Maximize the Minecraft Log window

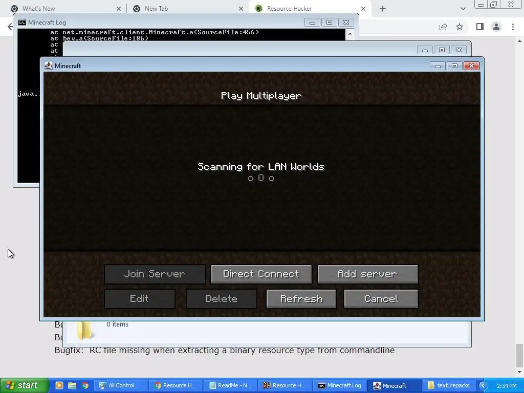[x=329, y=23]
